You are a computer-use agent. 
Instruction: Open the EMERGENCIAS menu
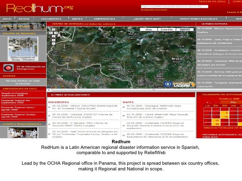(x=104, y=19)
